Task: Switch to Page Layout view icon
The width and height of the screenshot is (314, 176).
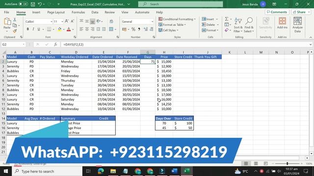Action: 256,163
